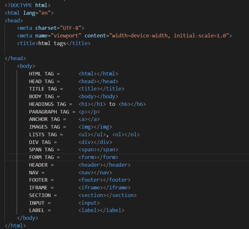Click the "HEAD TAG =" label
This screenshot has width=249, height=229.
tap(44, 81)
